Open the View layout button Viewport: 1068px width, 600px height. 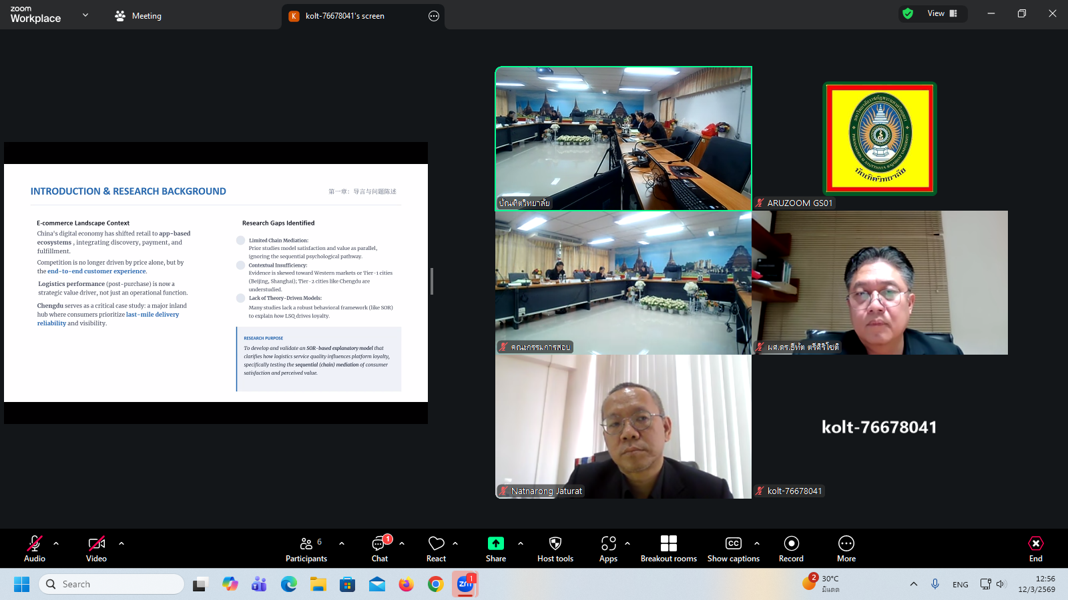[942, 13]
